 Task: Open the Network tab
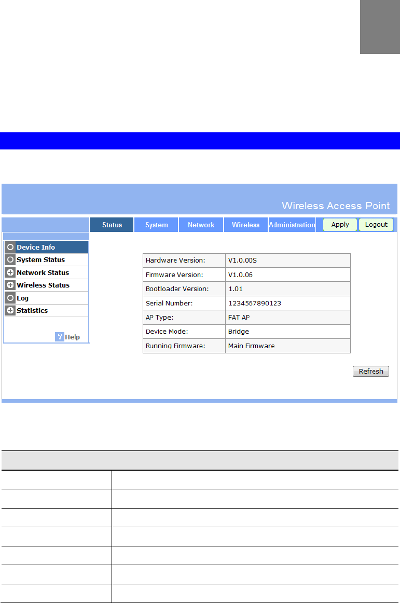(x=201, y=225)
